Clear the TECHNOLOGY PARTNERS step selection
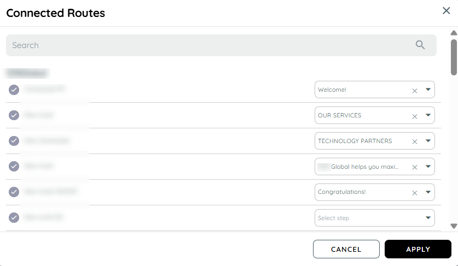Viewport: 458px width, 266px height. 414,141
